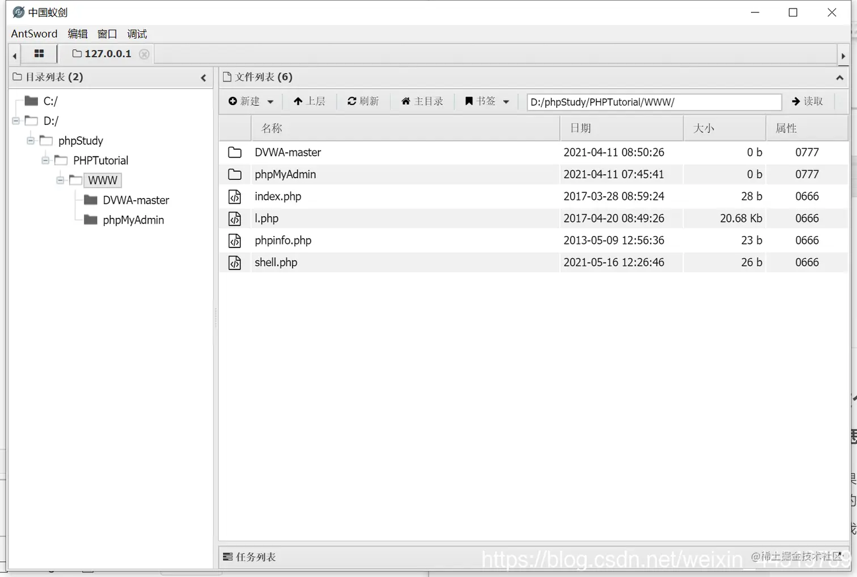Collapse the phpStudy tree node
This screenshot has height=577, width=857.
tap(31, 141)
